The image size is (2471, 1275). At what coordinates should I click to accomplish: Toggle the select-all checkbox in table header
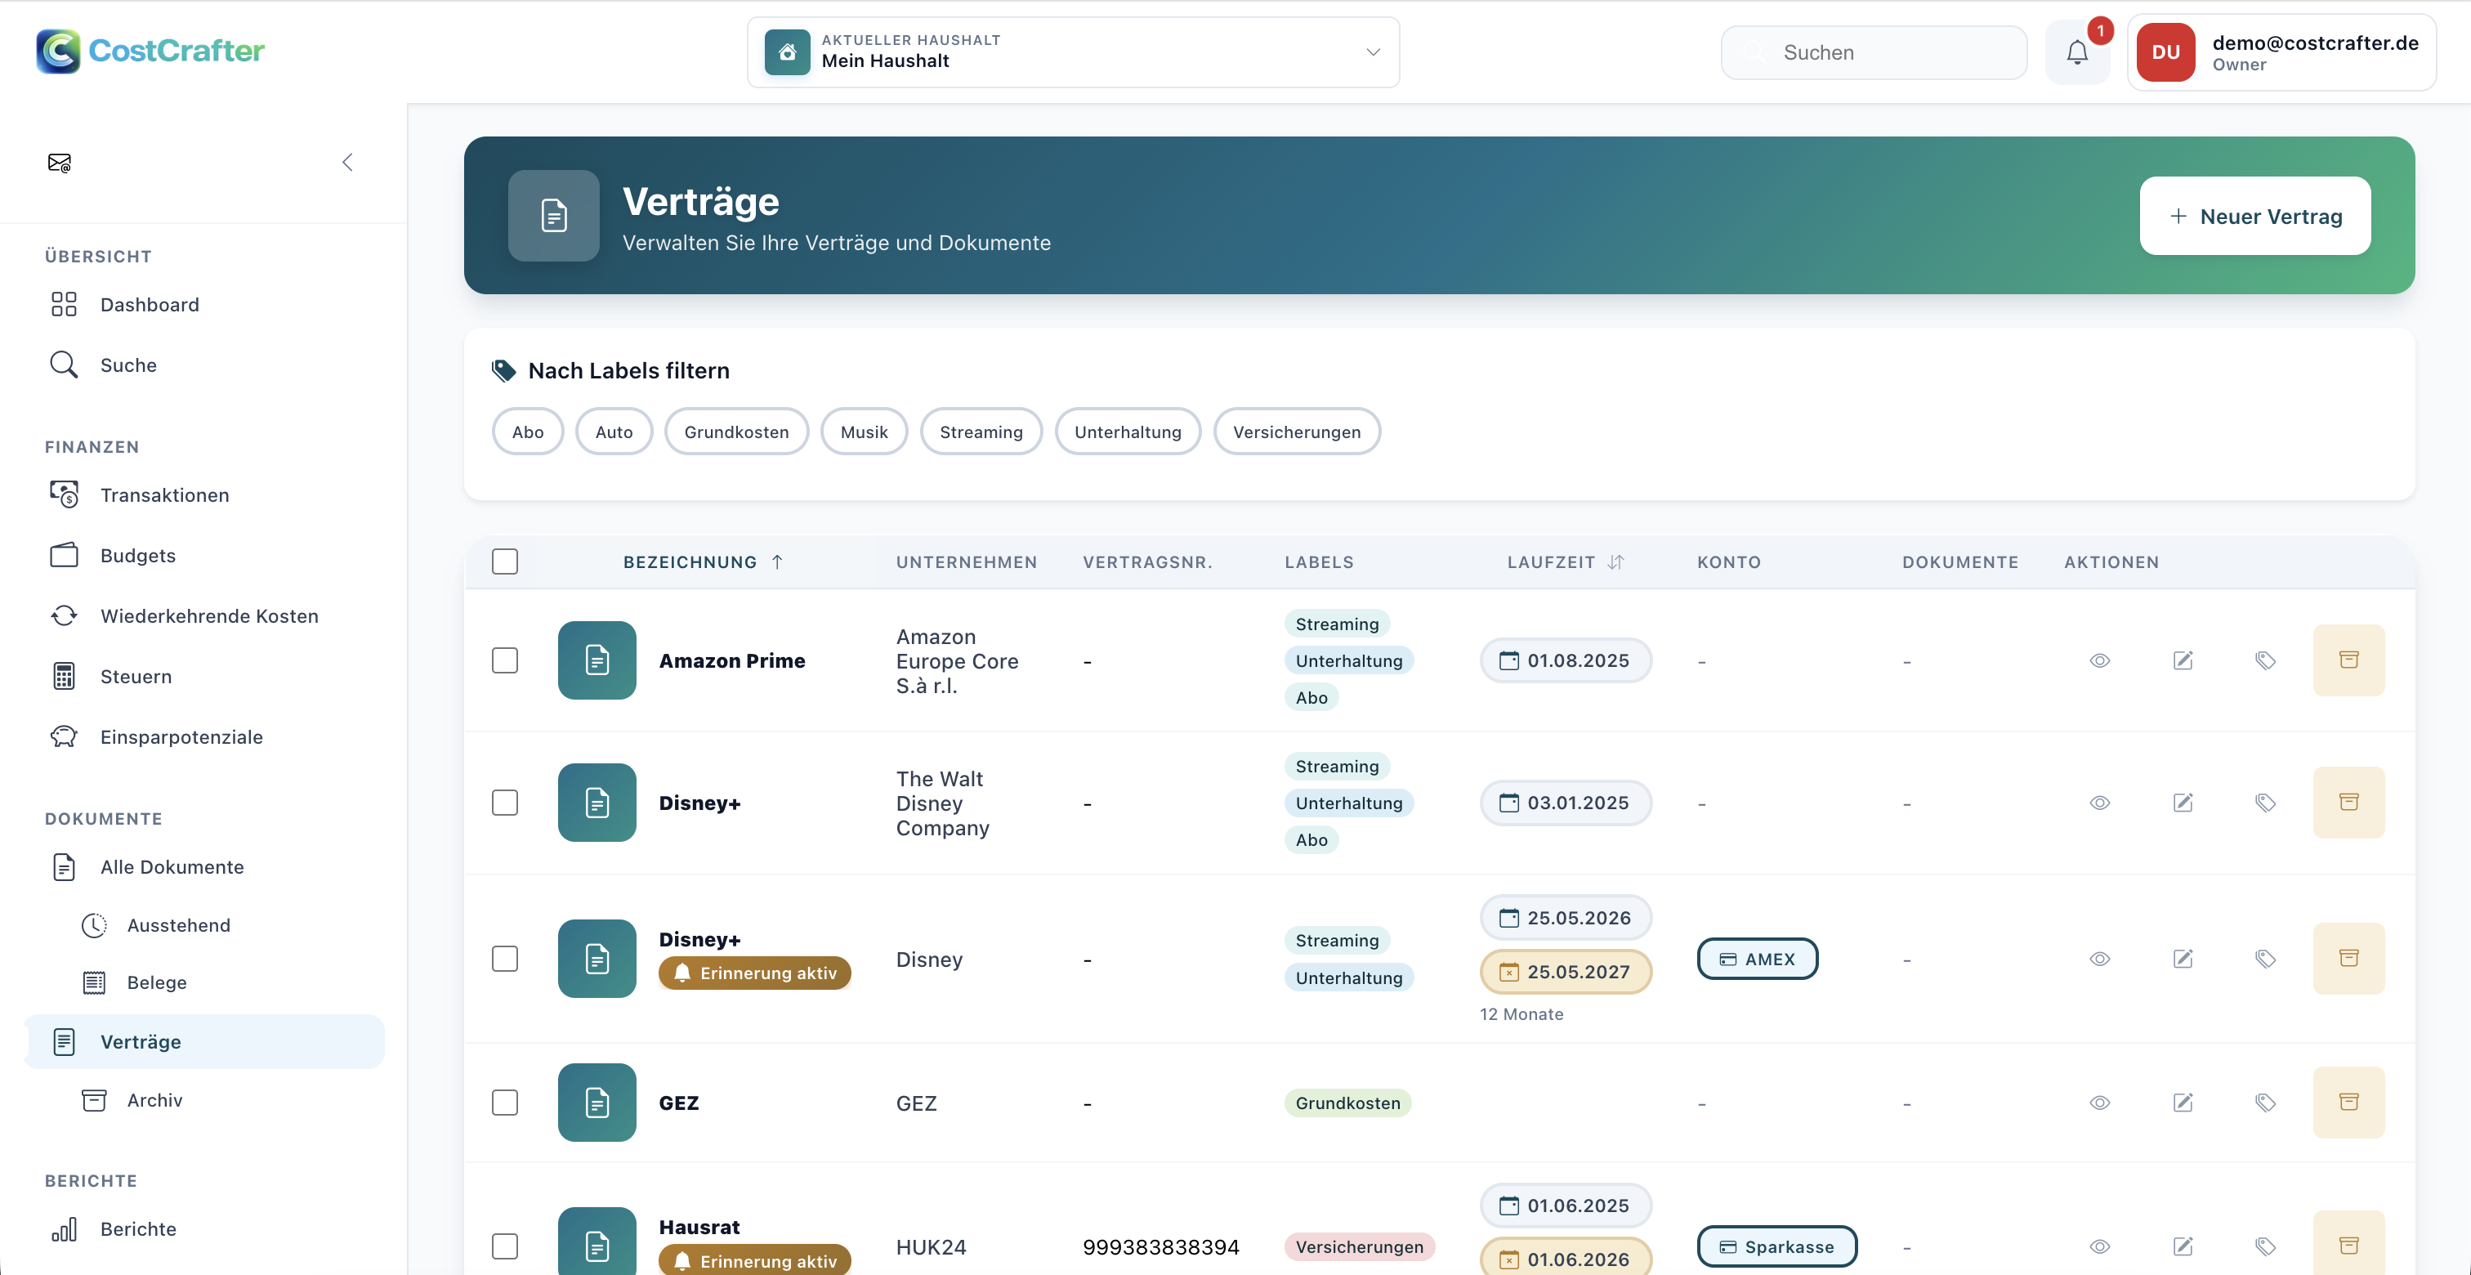point(504,562)
